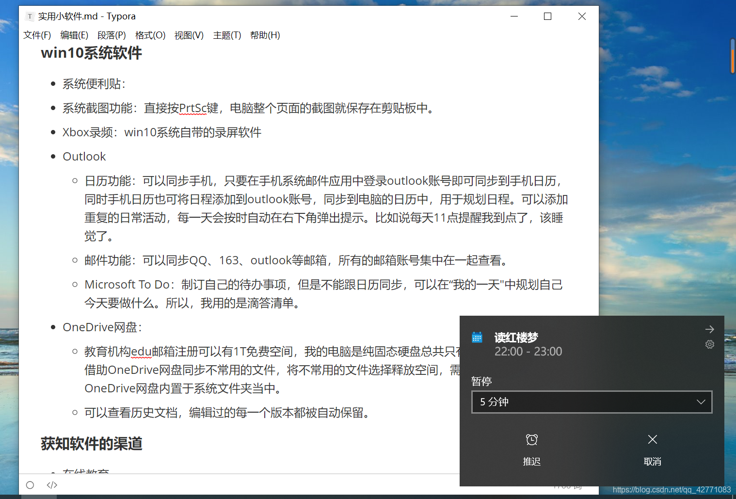Click the OneDrive网盘 bullet item

(x=102, y=327)
